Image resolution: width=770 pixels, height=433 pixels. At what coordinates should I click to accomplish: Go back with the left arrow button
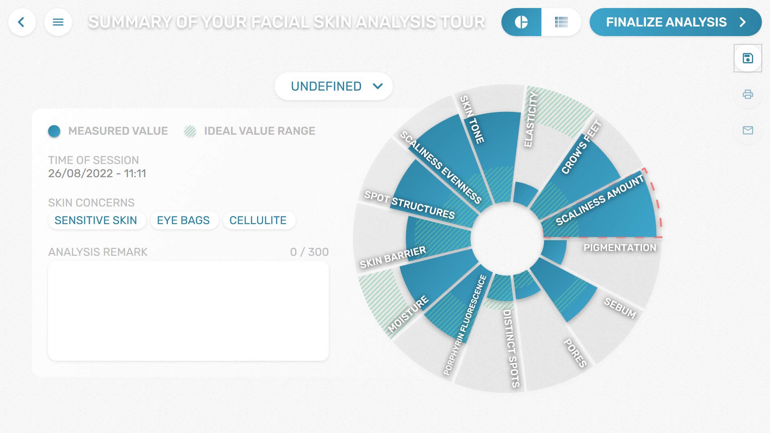click(22, 22)
